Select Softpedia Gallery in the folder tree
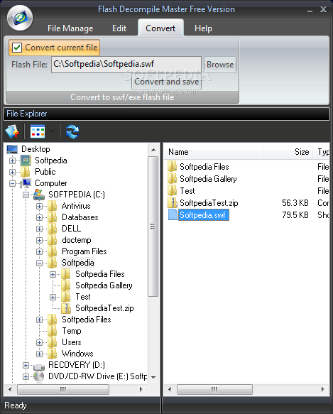 pyautogui.click(x=104, y=285)
